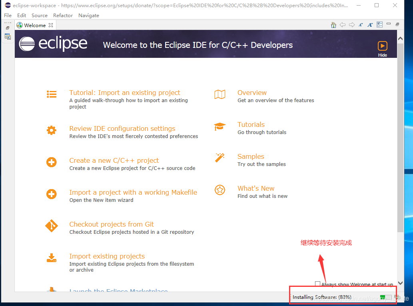
Task: Click the list icon beside Tutorial import
Action: point(52,94)
